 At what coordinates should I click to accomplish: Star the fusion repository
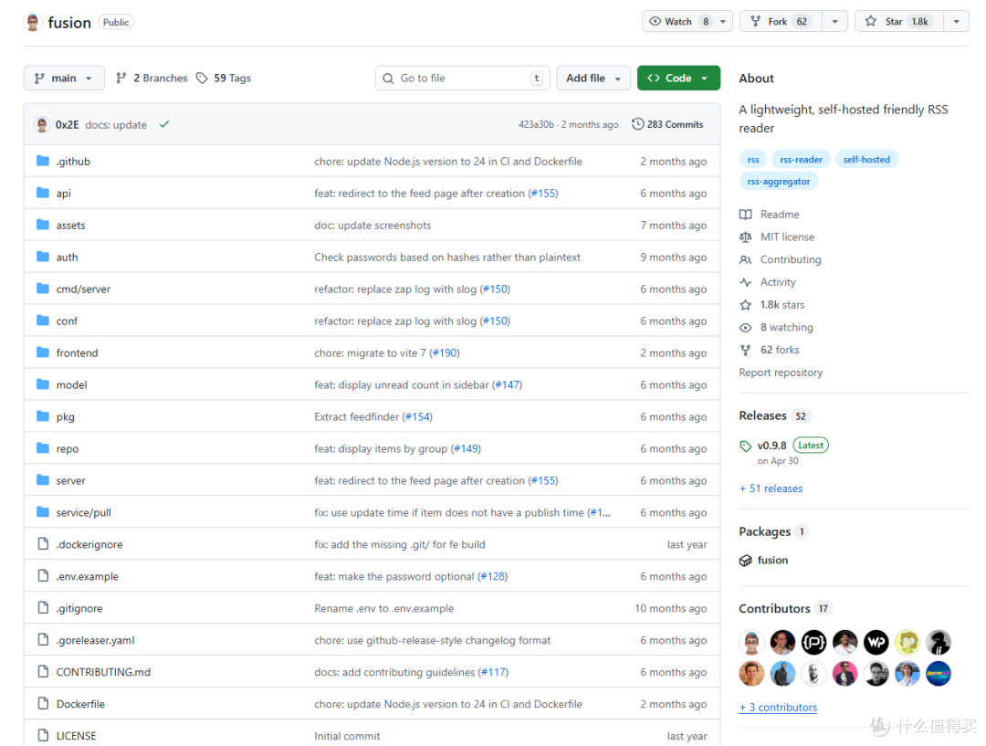(x=900, y=21)
